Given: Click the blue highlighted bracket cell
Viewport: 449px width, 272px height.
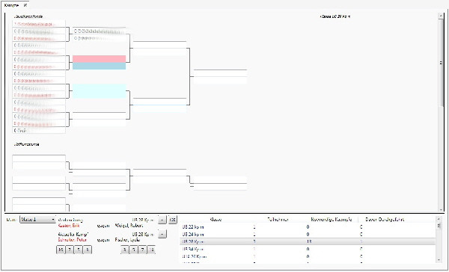Looking at the screenshot, I should click(99, 66).
